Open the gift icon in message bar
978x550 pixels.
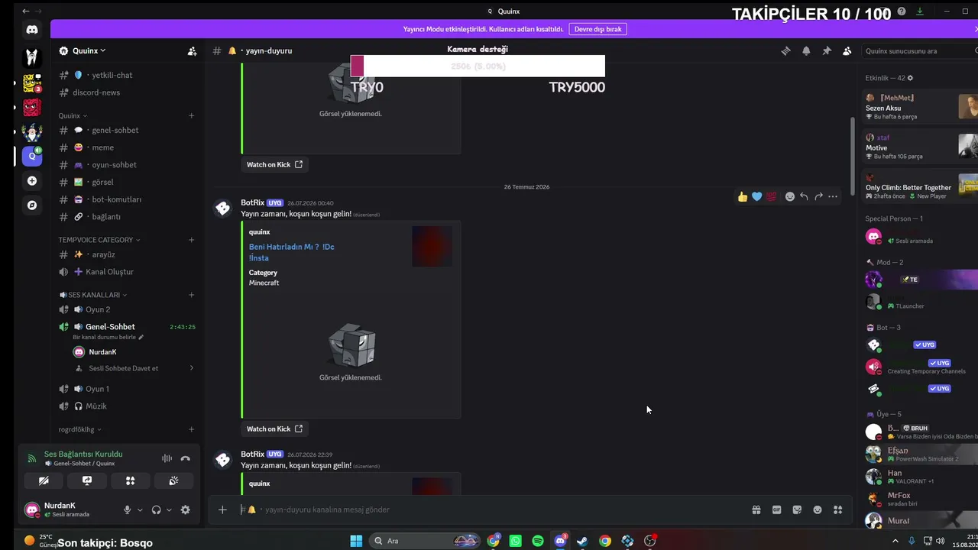756,510
